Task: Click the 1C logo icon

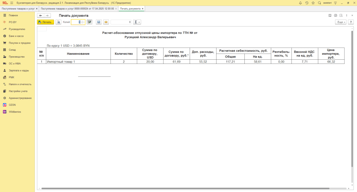Action: pyautogui.click(x=5, y=3)
